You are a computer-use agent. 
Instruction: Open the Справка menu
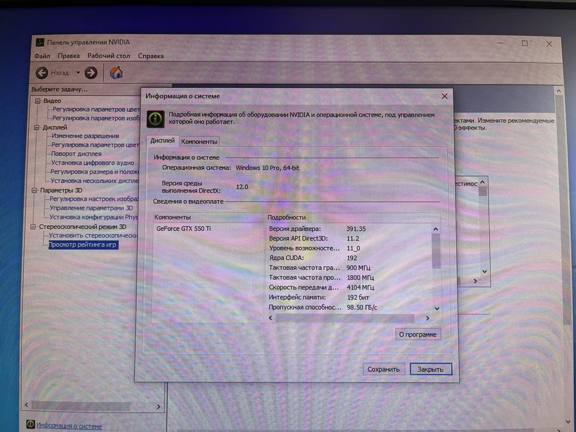(151, 56)
